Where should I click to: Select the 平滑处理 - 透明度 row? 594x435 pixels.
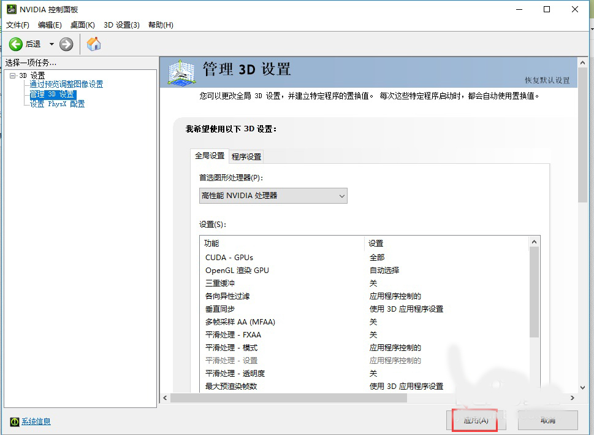pyautogui.click(x=364, y=374)
